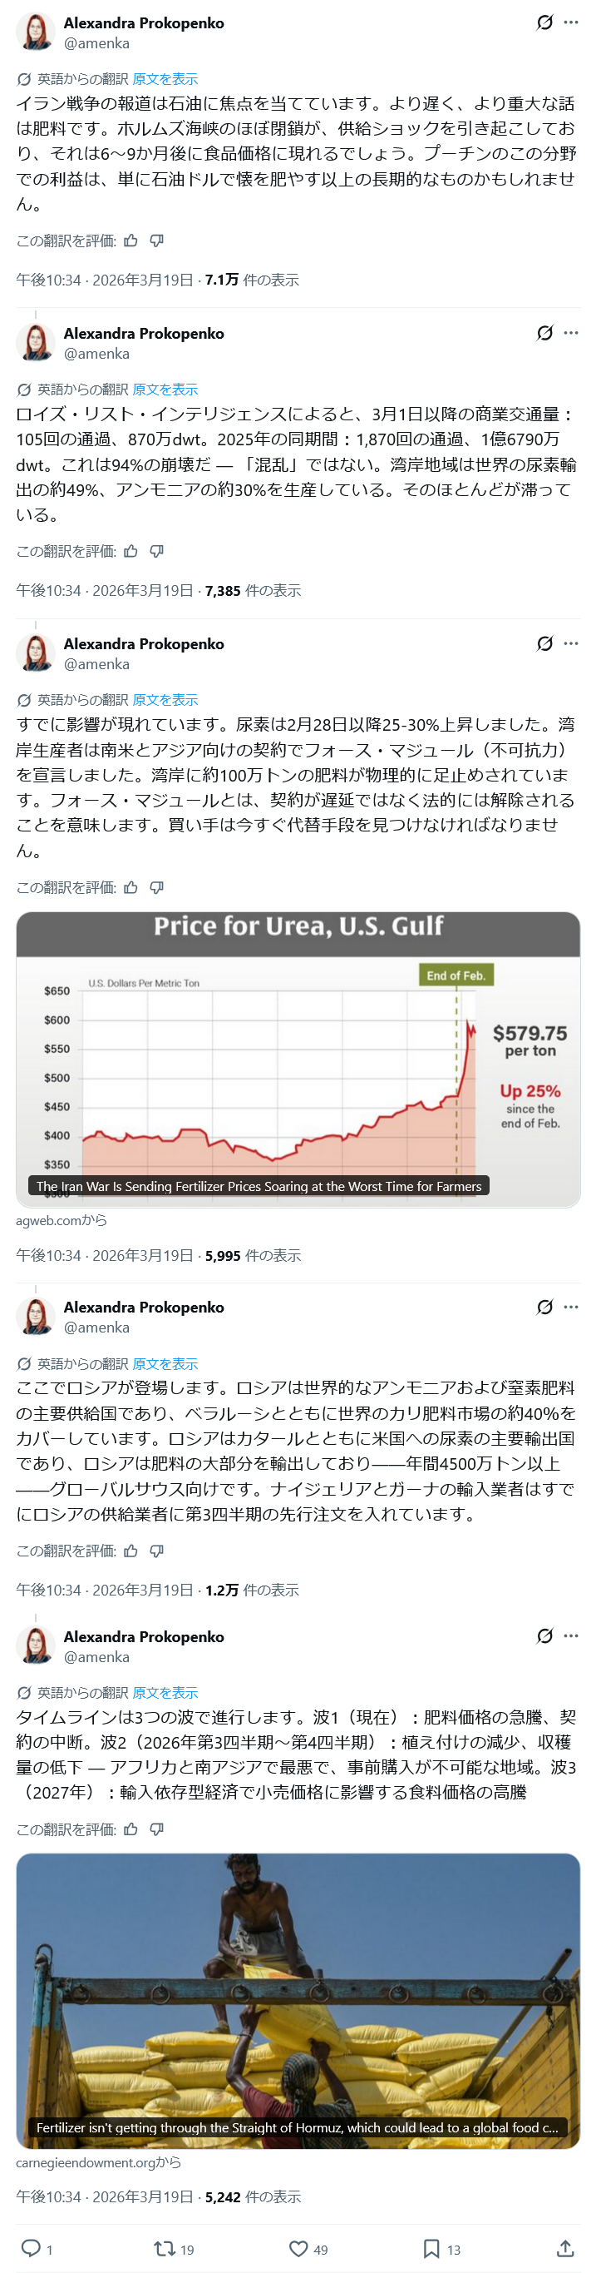Open Alexandra Prokopenko's avatar on first post
Screen dimensions: 596x2273
(x=35, y=32)
